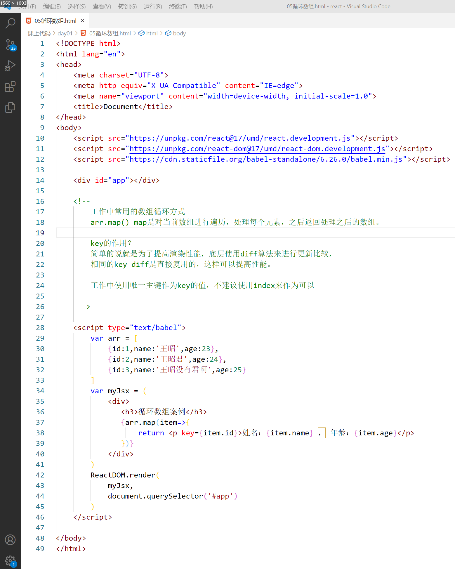Click the comment end '-->' on line 26
The width and height of the screenshot is (455, 569).
pyautogui.click(x=84, y=307)
